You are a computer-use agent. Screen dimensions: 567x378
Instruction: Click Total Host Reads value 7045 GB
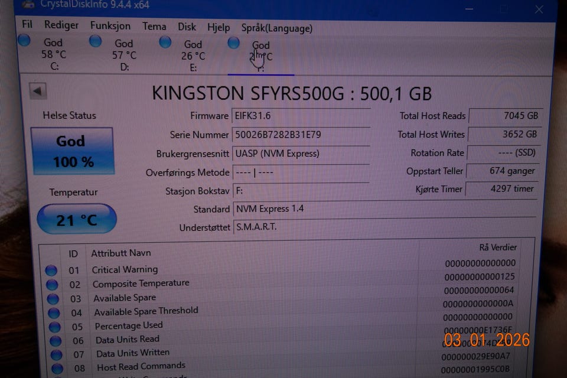click(506, 116)
